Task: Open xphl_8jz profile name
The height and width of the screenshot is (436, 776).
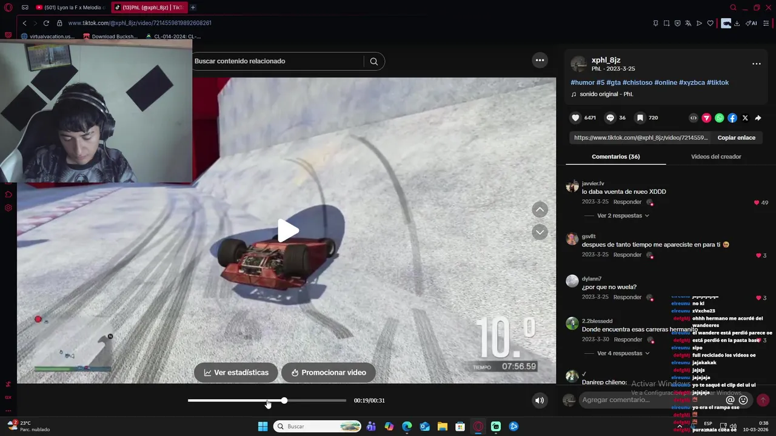Action: click(606, 61)
